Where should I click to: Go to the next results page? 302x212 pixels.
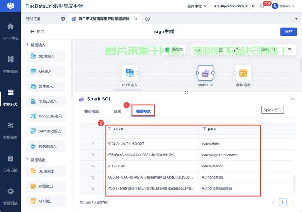click(x=292, y=202)
